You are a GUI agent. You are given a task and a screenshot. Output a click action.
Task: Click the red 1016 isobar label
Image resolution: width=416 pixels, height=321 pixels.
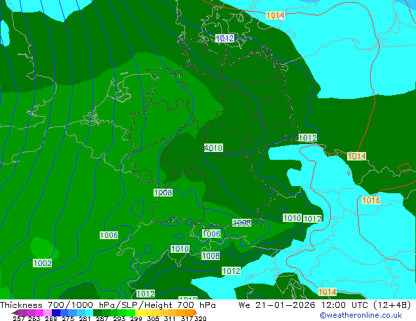(x=371, y=200)
